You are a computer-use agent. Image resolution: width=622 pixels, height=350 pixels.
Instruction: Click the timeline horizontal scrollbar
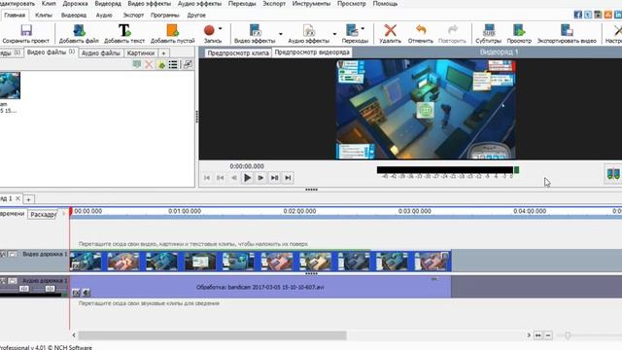(212, 335)
